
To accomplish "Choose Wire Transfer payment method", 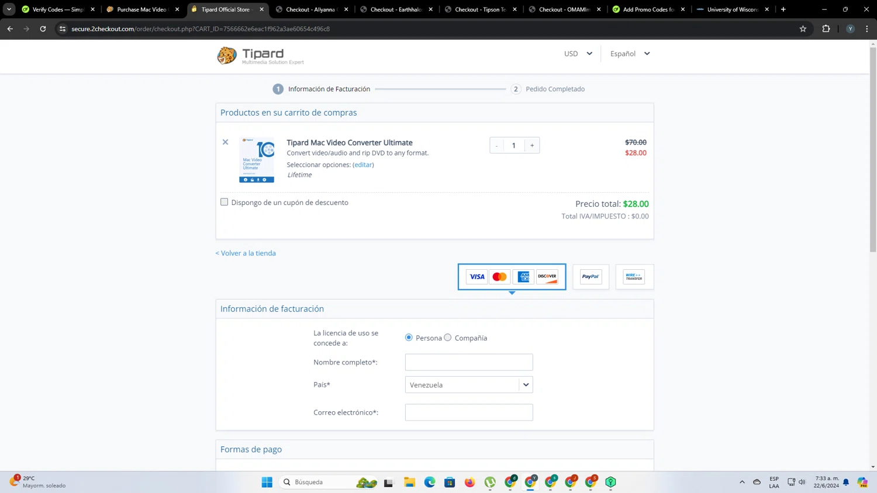I will point(634,277).
